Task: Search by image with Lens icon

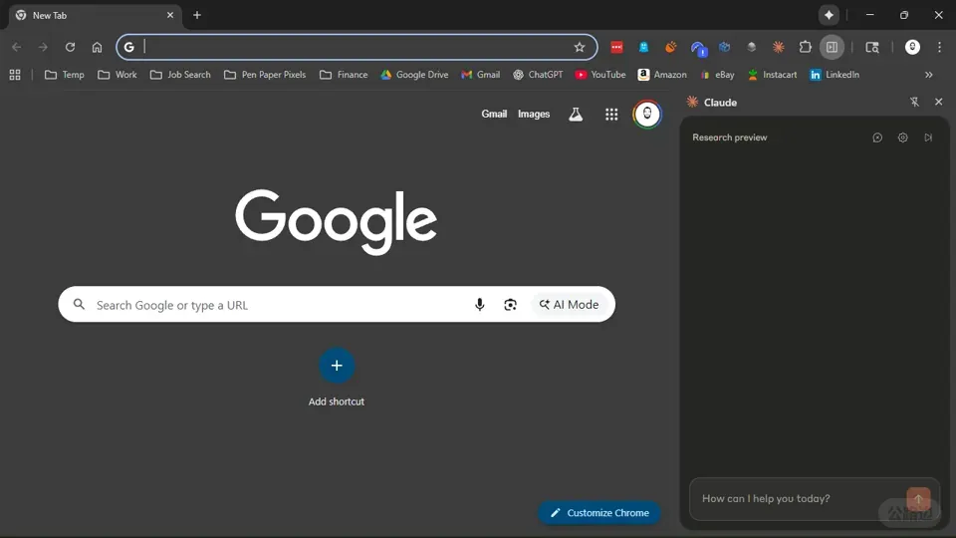Action: click(510, 305)
